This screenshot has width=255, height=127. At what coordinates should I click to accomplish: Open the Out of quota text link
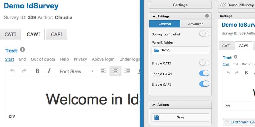pos(43,59)
